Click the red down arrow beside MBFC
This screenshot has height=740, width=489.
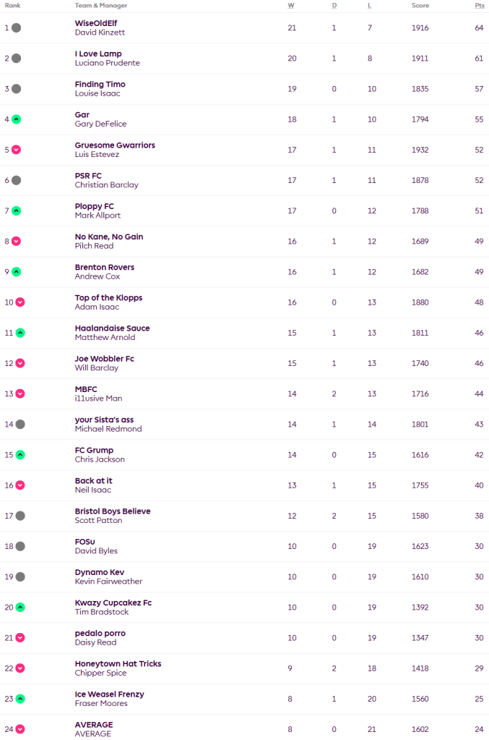pos(20,394)
